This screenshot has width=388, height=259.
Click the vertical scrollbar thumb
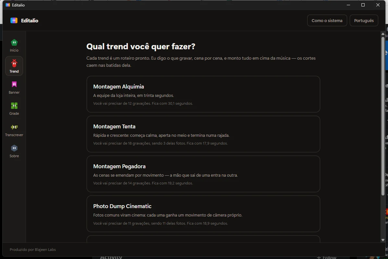(x=383, y=116)
